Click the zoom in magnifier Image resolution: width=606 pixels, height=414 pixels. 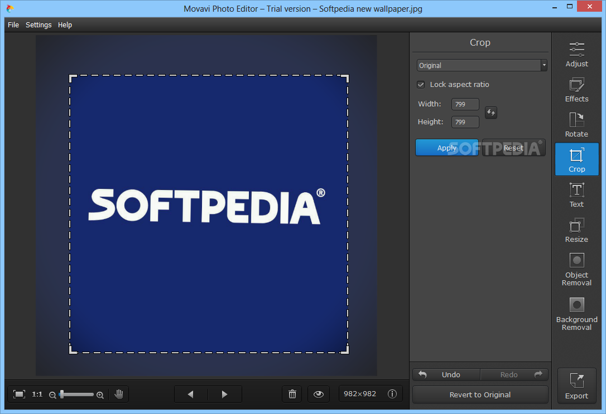[x=100, y=394]
